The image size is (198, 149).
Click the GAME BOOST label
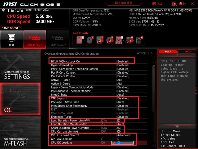[x=10, y=28]
